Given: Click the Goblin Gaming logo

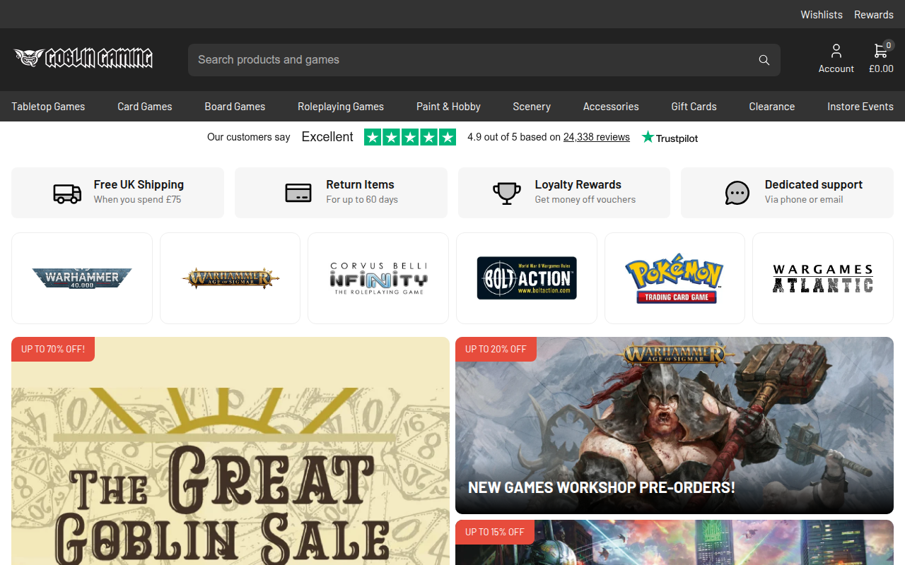Looking at the screenshot, I should coord(83,59).
